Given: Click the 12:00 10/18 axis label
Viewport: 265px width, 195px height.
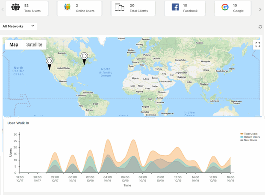Looking at the screenshot, I should pyautogui.click(x=178, y=179).
